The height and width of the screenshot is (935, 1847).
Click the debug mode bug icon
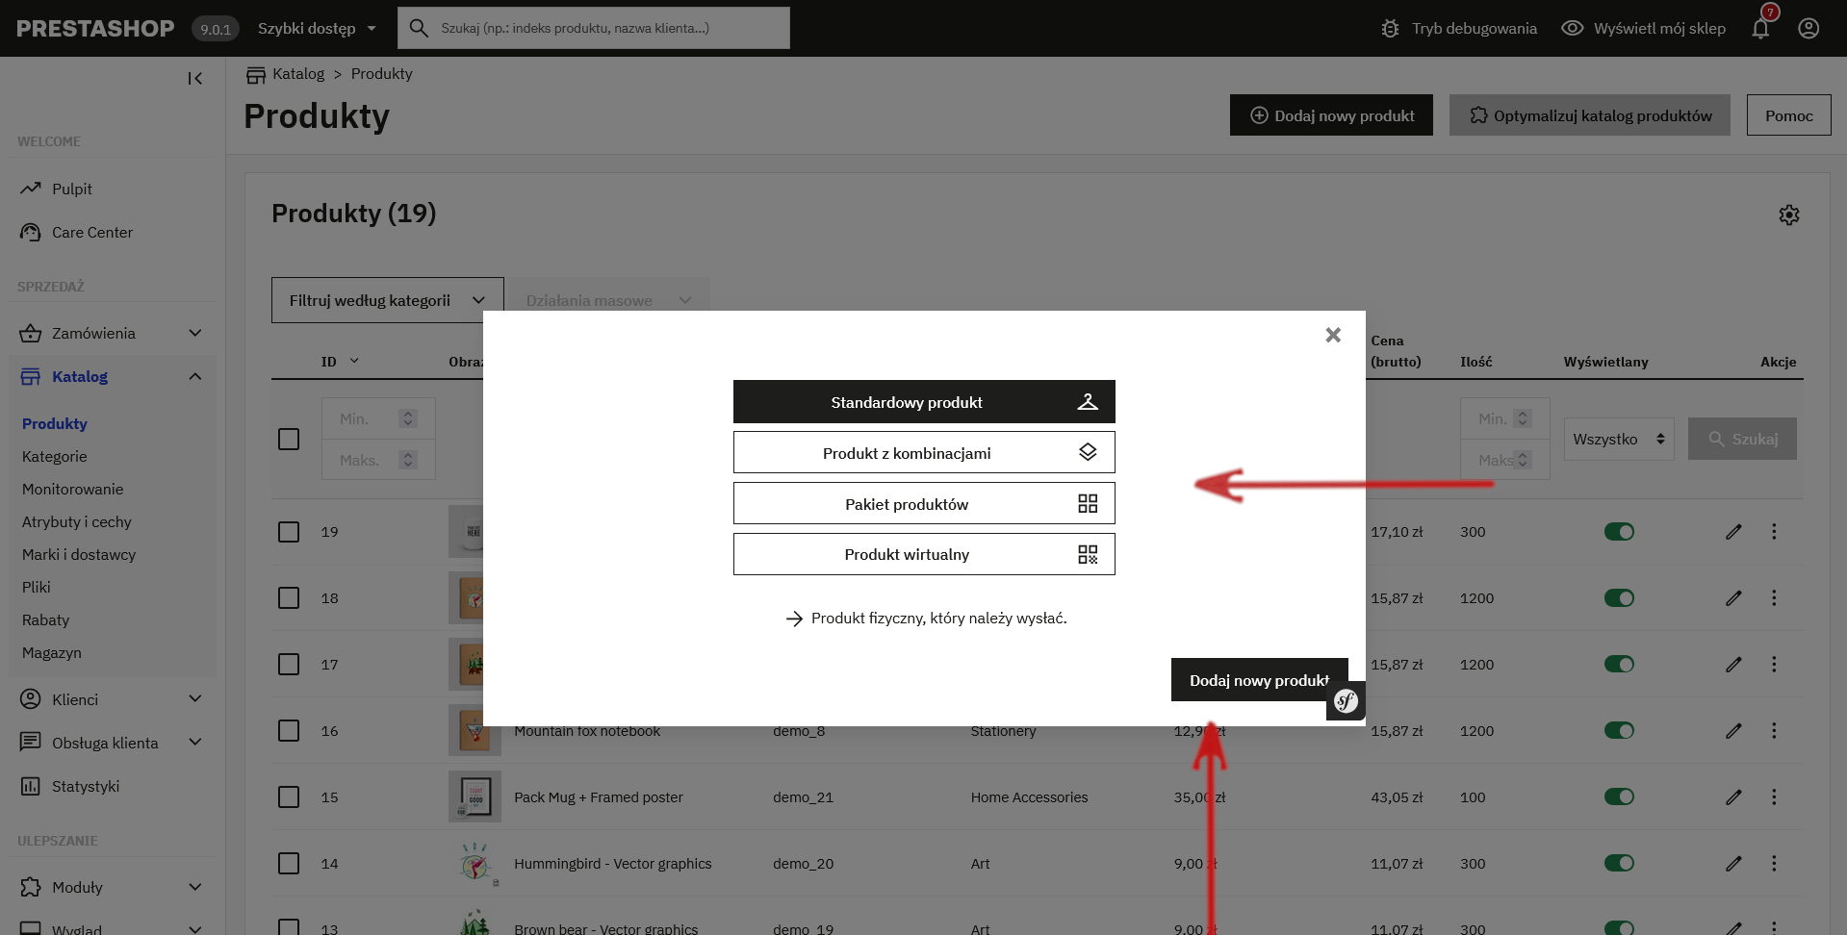(1390, 29)
